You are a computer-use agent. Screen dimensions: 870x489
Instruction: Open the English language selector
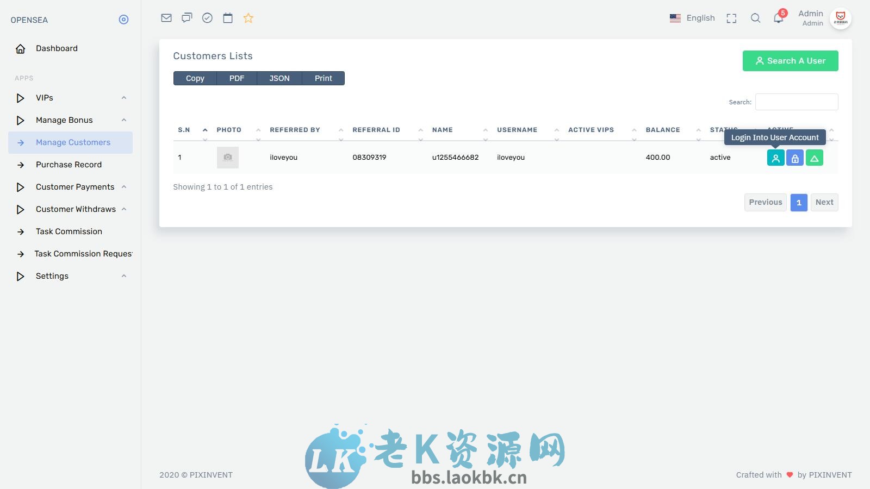click(693, 18)
